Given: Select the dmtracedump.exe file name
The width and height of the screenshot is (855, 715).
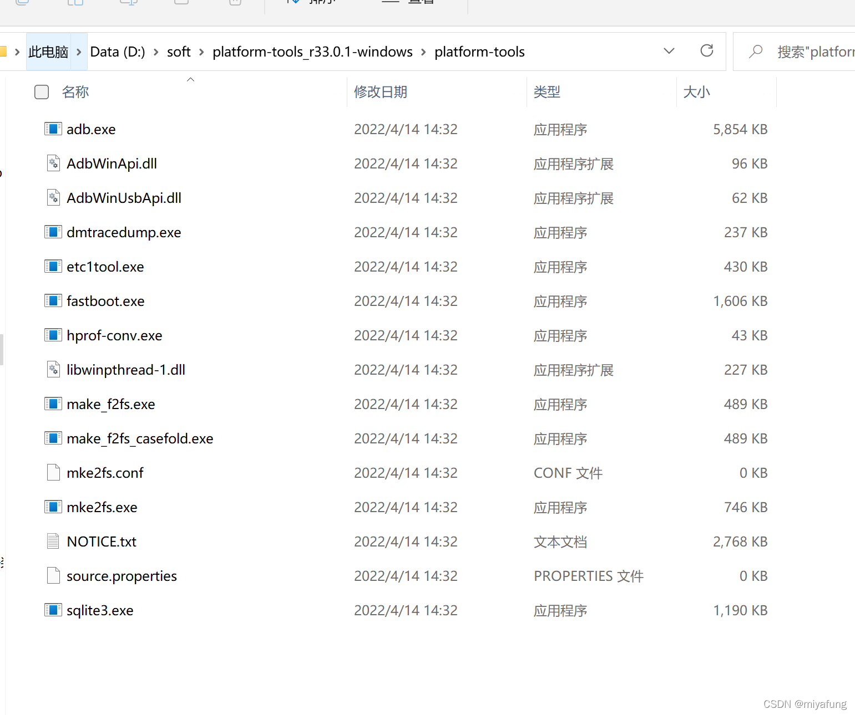Looking at the screenshot, I should click(124, 233).
